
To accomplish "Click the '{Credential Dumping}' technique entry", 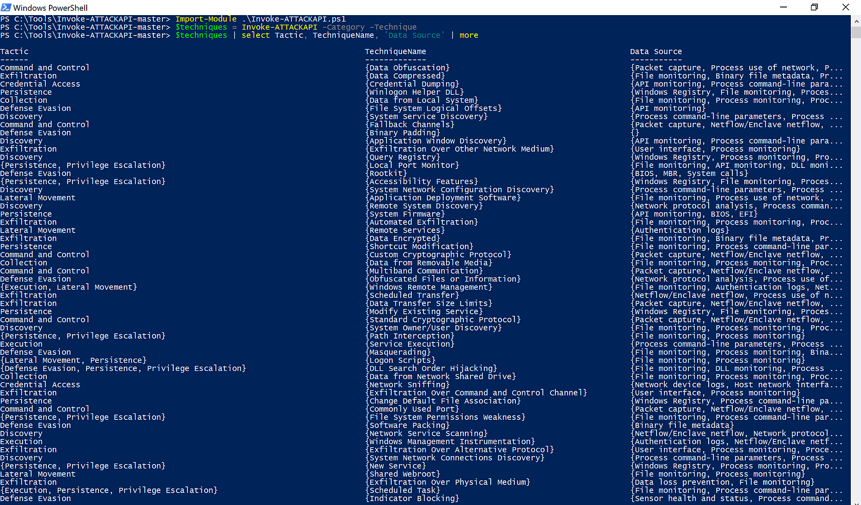I will click(x=412, y=84).
